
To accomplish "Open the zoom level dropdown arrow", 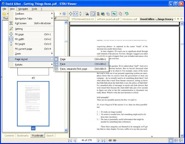I will coord(60,14).
